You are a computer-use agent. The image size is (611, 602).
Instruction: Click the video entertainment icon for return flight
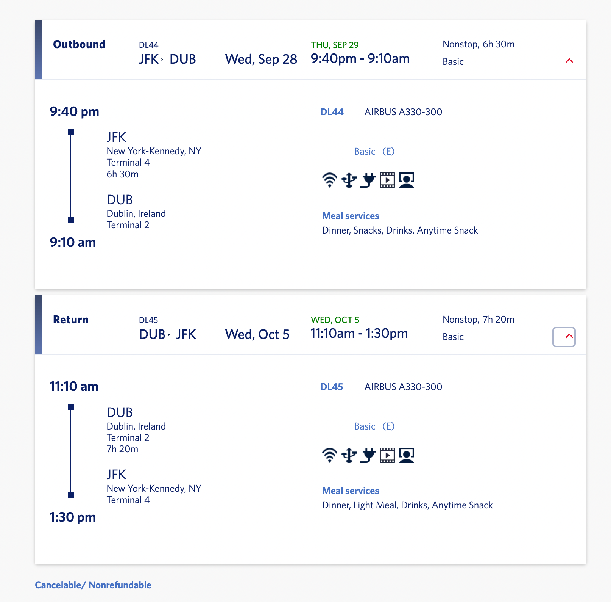click(x=387, y=455)
